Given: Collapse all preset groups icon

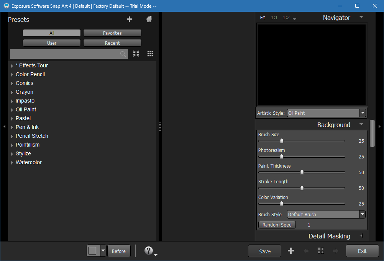Looking at the screenshot, I should 136,54.
